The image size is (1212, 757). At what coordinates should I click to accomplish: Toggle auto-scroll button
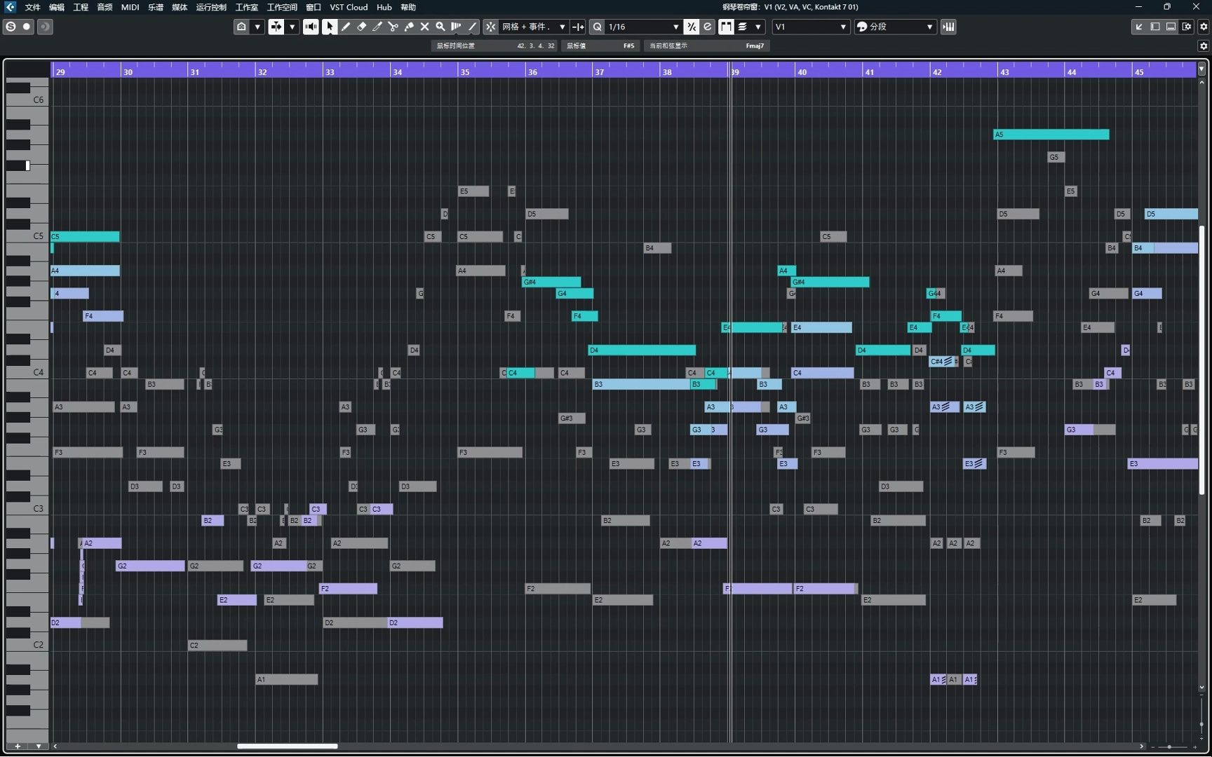pos(276,27)
